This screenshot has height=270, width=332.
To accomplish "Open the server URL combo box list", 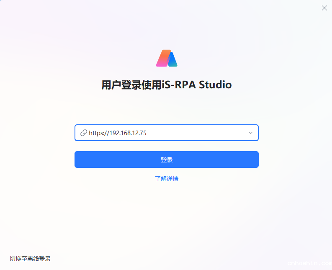I will (x=251, y=133).
